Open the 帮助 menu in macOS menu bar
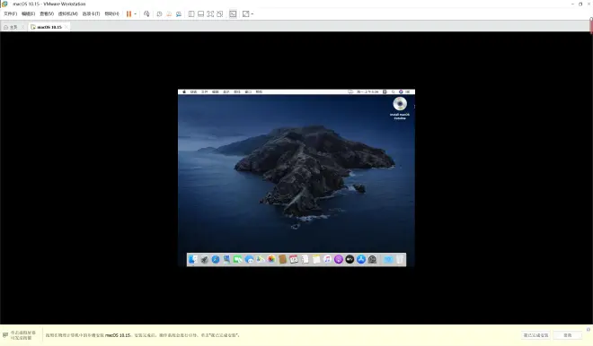This screenshot has height=346, width=593. coord(259,92)
